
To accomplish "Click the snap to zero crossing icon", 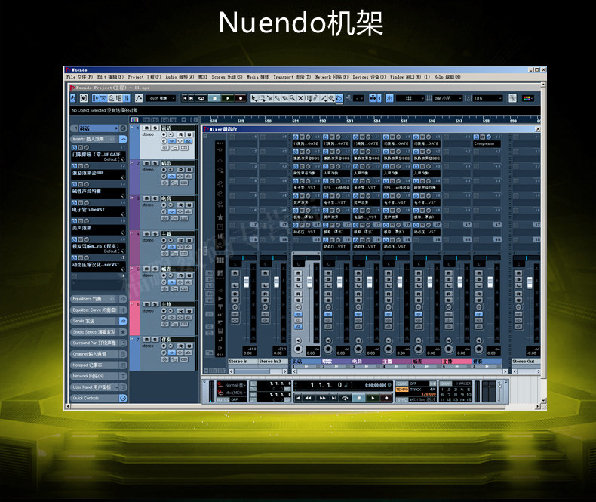I will coord(513,98).
